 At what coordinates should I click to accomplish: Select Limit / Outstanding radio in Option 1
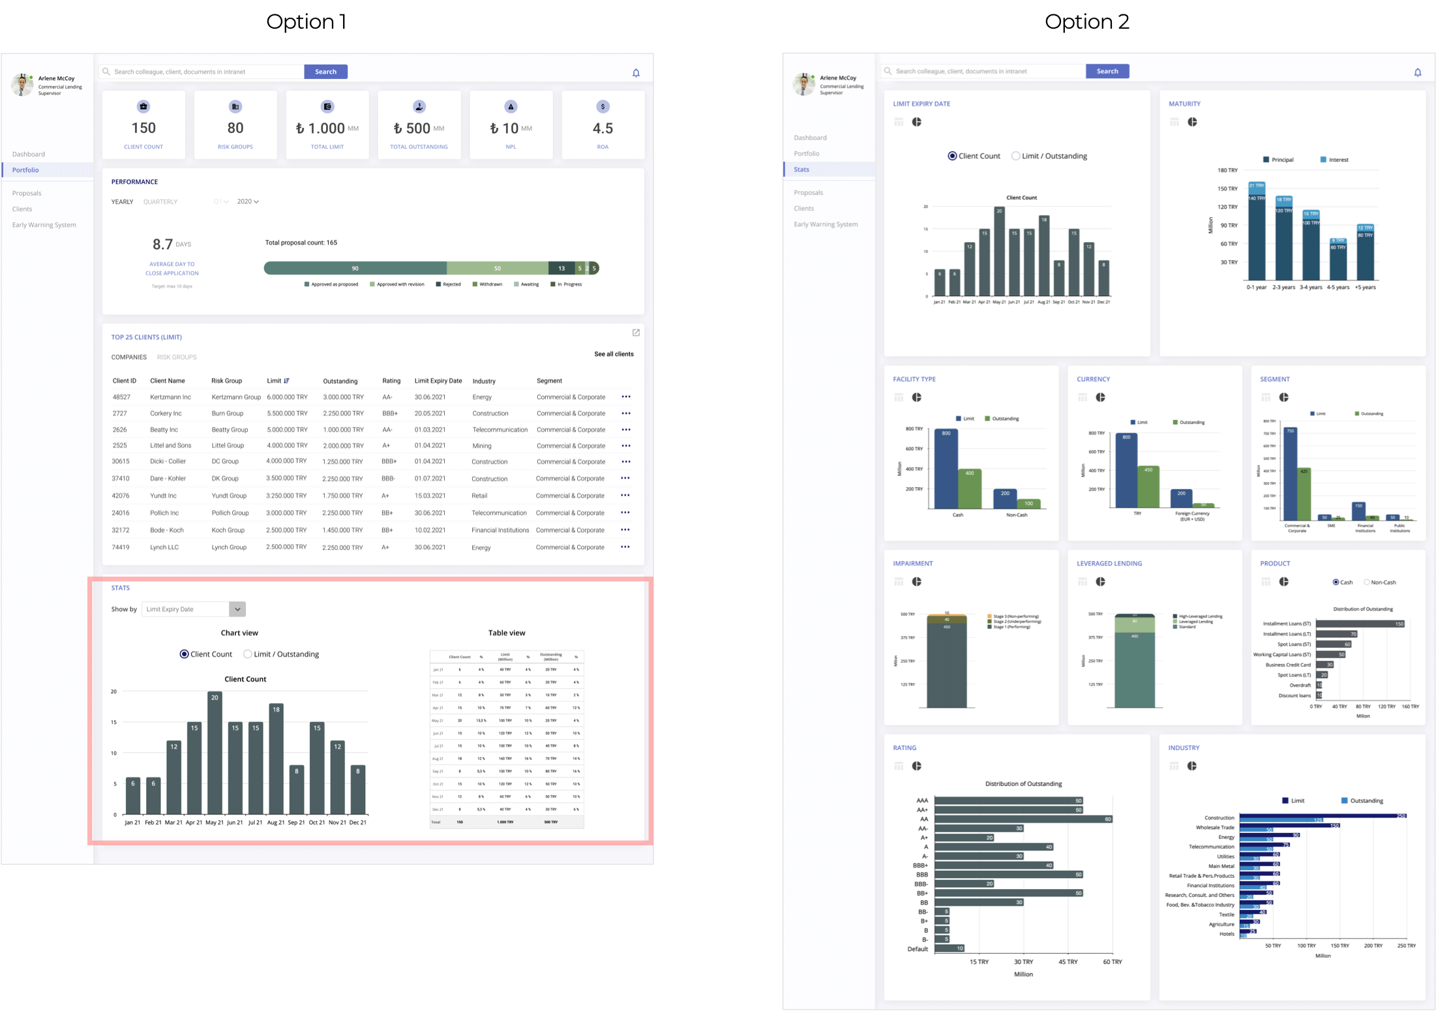pyautogui.click(x=248, y=654)
